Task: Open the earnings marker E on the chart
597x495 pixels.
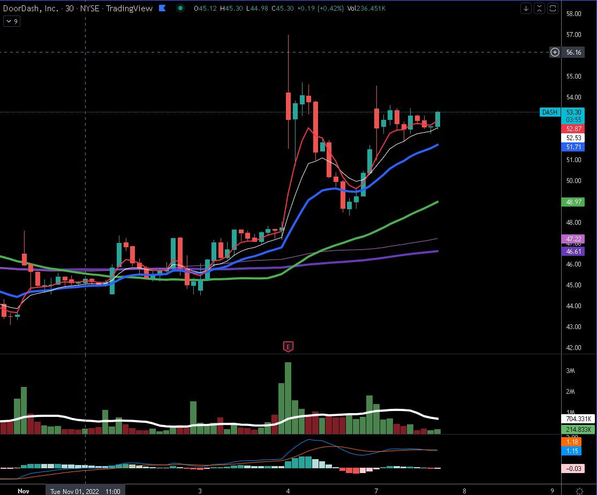Action: click(x=288, y=347)
